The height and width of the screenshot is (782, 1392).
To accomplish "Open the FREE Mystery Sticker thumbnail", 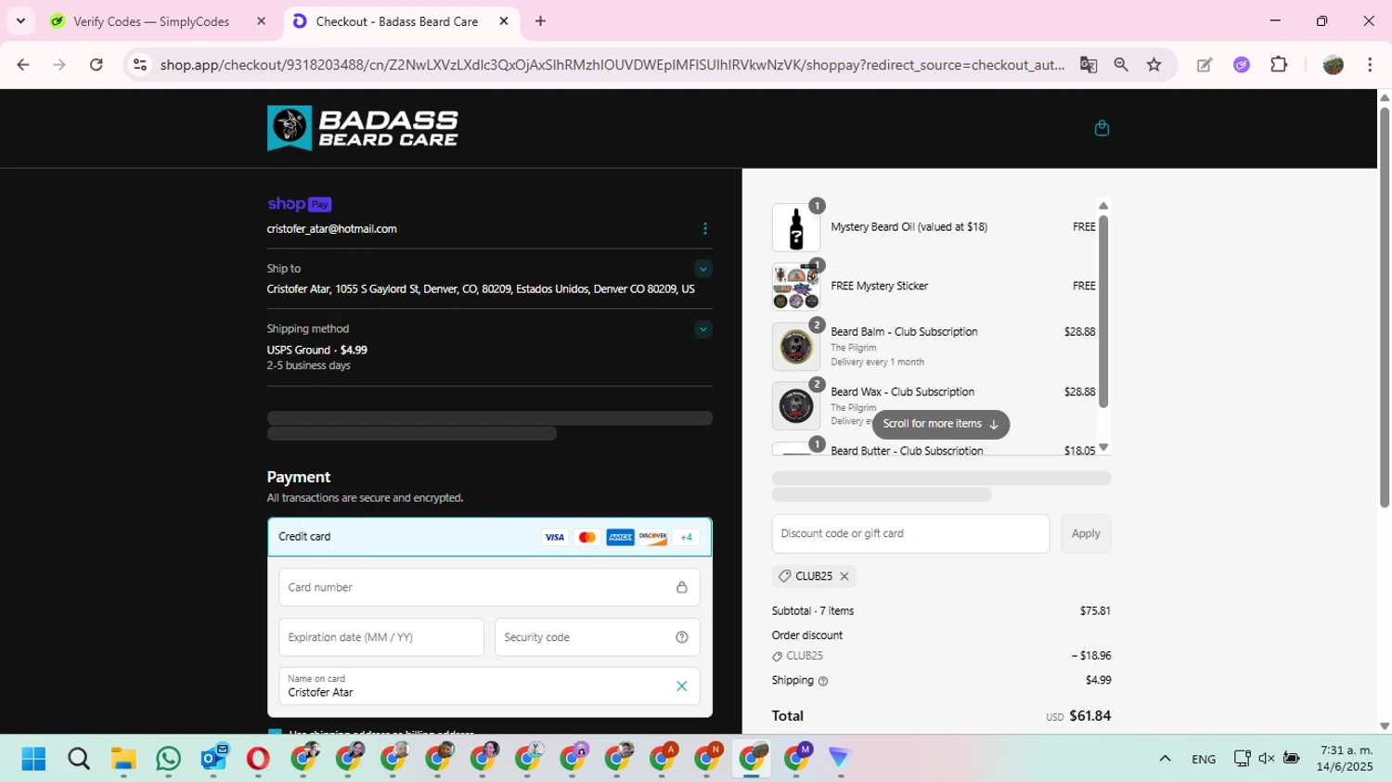I will click(x=796, y=287).
